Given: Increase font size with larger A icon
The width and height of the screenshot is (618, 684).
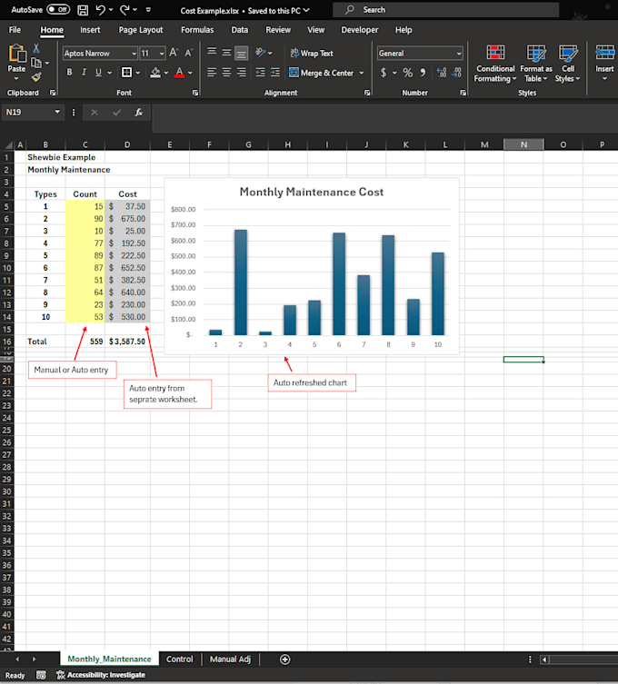Looking at the screenshot, I should (x=174, y=53).
